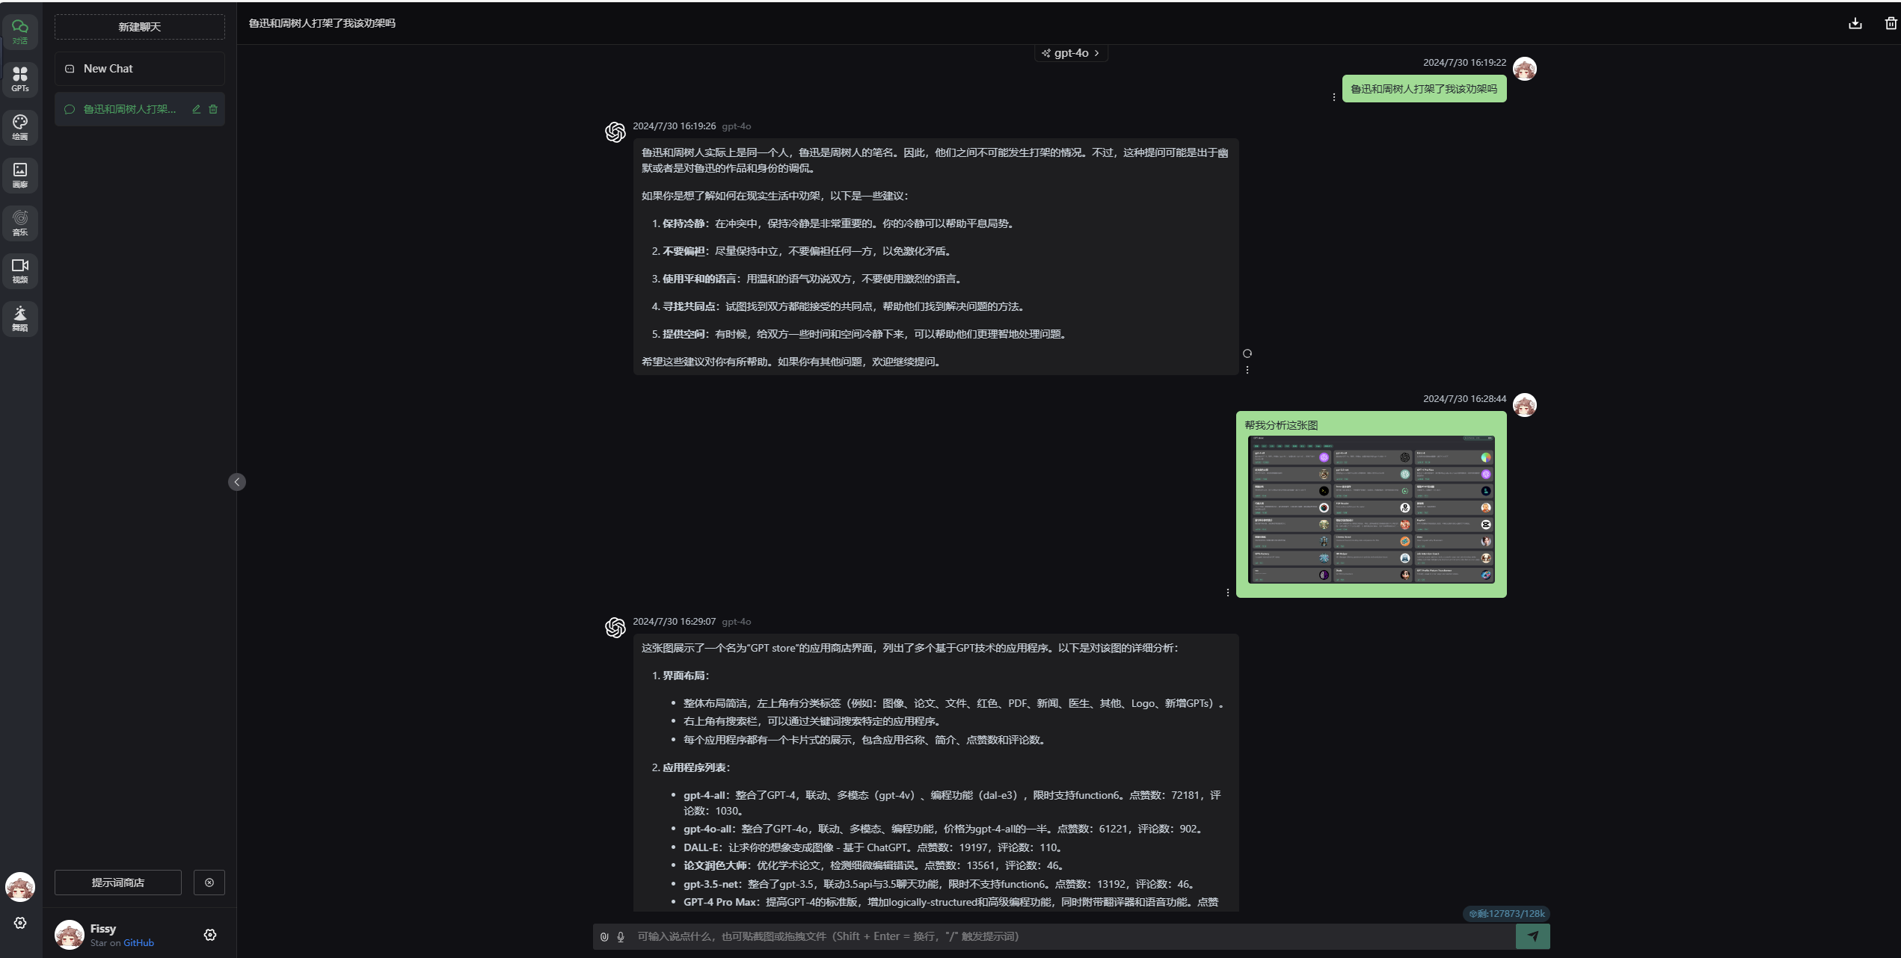Viewport: 1901px width, 958px height.
Task: Open the GitHub link
Action: 138,943
